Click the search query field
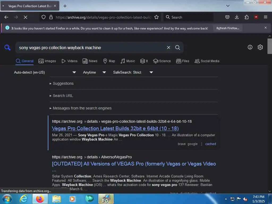Viewport: 272px width, 204px height. (x=90, y=48)
